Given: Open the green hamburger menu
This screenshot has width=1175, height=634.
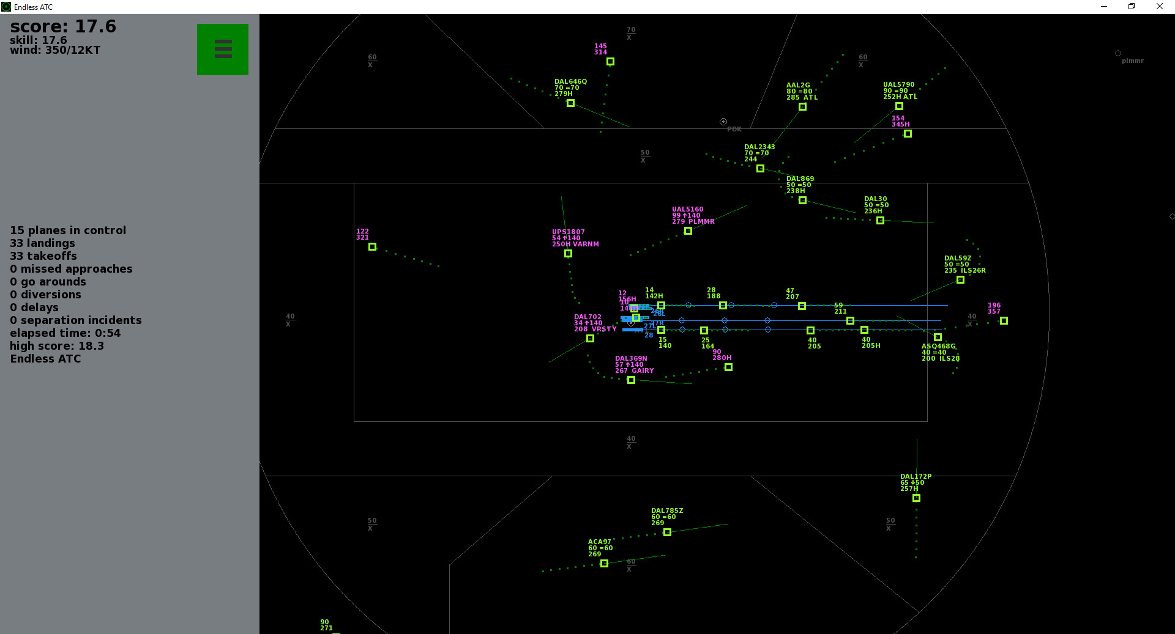Looking at the screenshot, I should click(x=222, y=49).
